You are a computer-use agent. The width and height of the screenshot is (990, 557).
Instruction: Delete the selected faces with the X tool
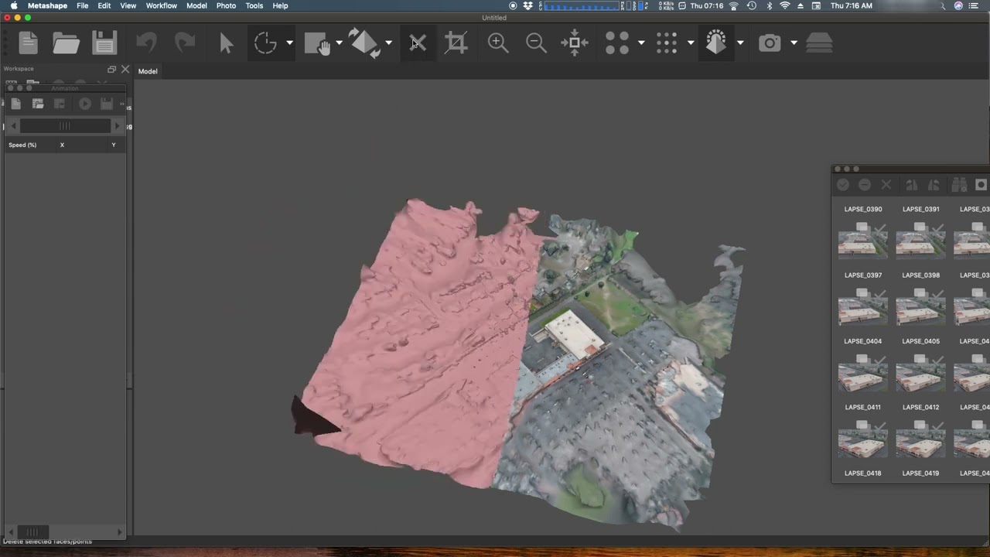[x=418, y=43]
